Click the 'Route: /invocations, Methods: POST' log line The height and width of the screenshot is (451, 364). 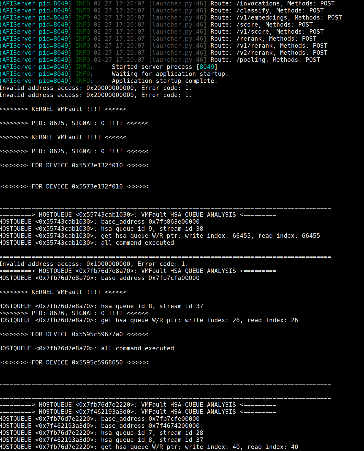167,3
